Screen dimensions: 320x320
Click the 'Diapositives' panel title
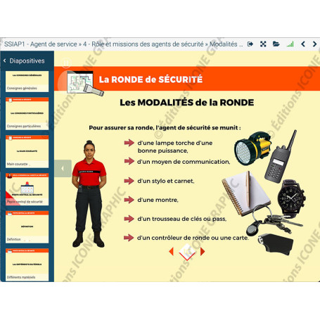[27, 61]
